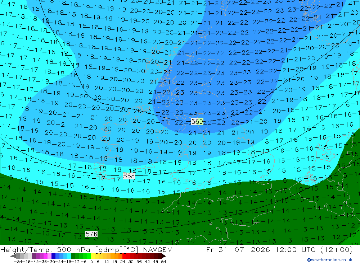Click the '54' value on legend scale
The width and height of the screenshot is (360, 263).
coord(163,262)
